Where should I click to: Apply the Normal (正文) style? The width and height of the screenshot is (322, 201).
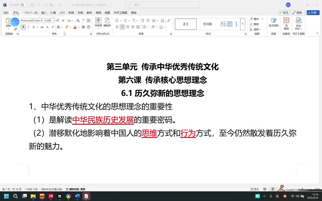coord(186,24)
